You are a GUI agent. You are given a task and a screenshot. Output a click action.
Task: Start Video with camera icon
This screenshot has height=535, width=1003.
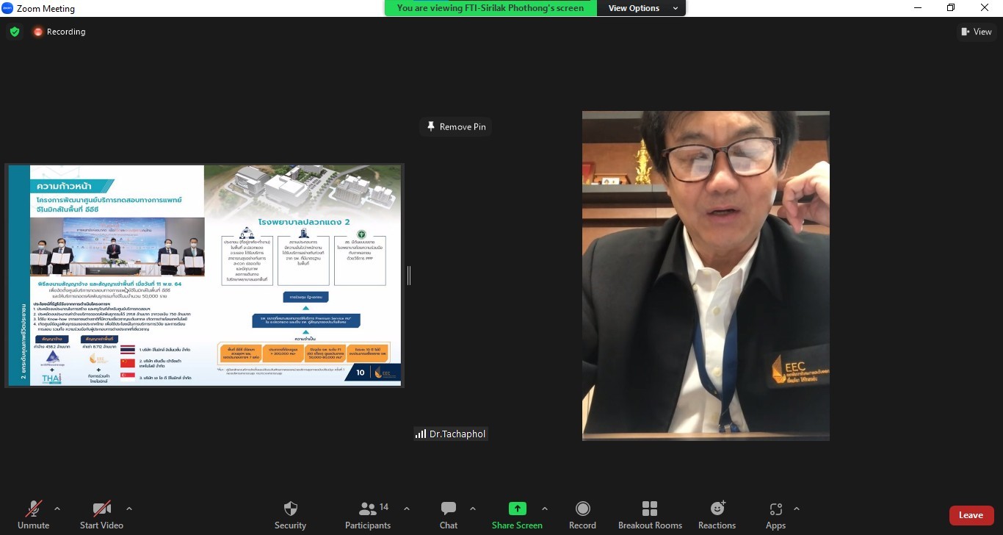(x=101, y=514)
